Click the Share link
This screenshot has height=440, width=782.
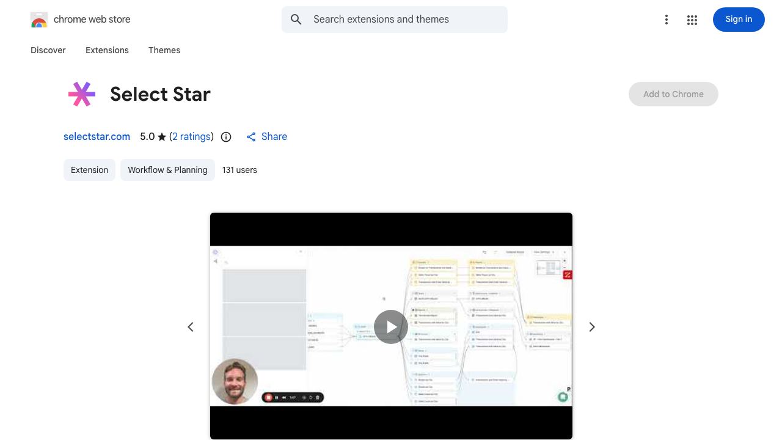(266, 137)
